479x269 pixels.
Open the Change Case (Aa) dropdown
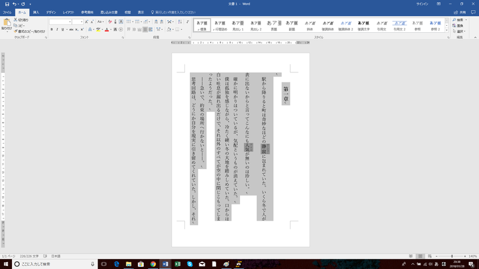tap(101, 22)
